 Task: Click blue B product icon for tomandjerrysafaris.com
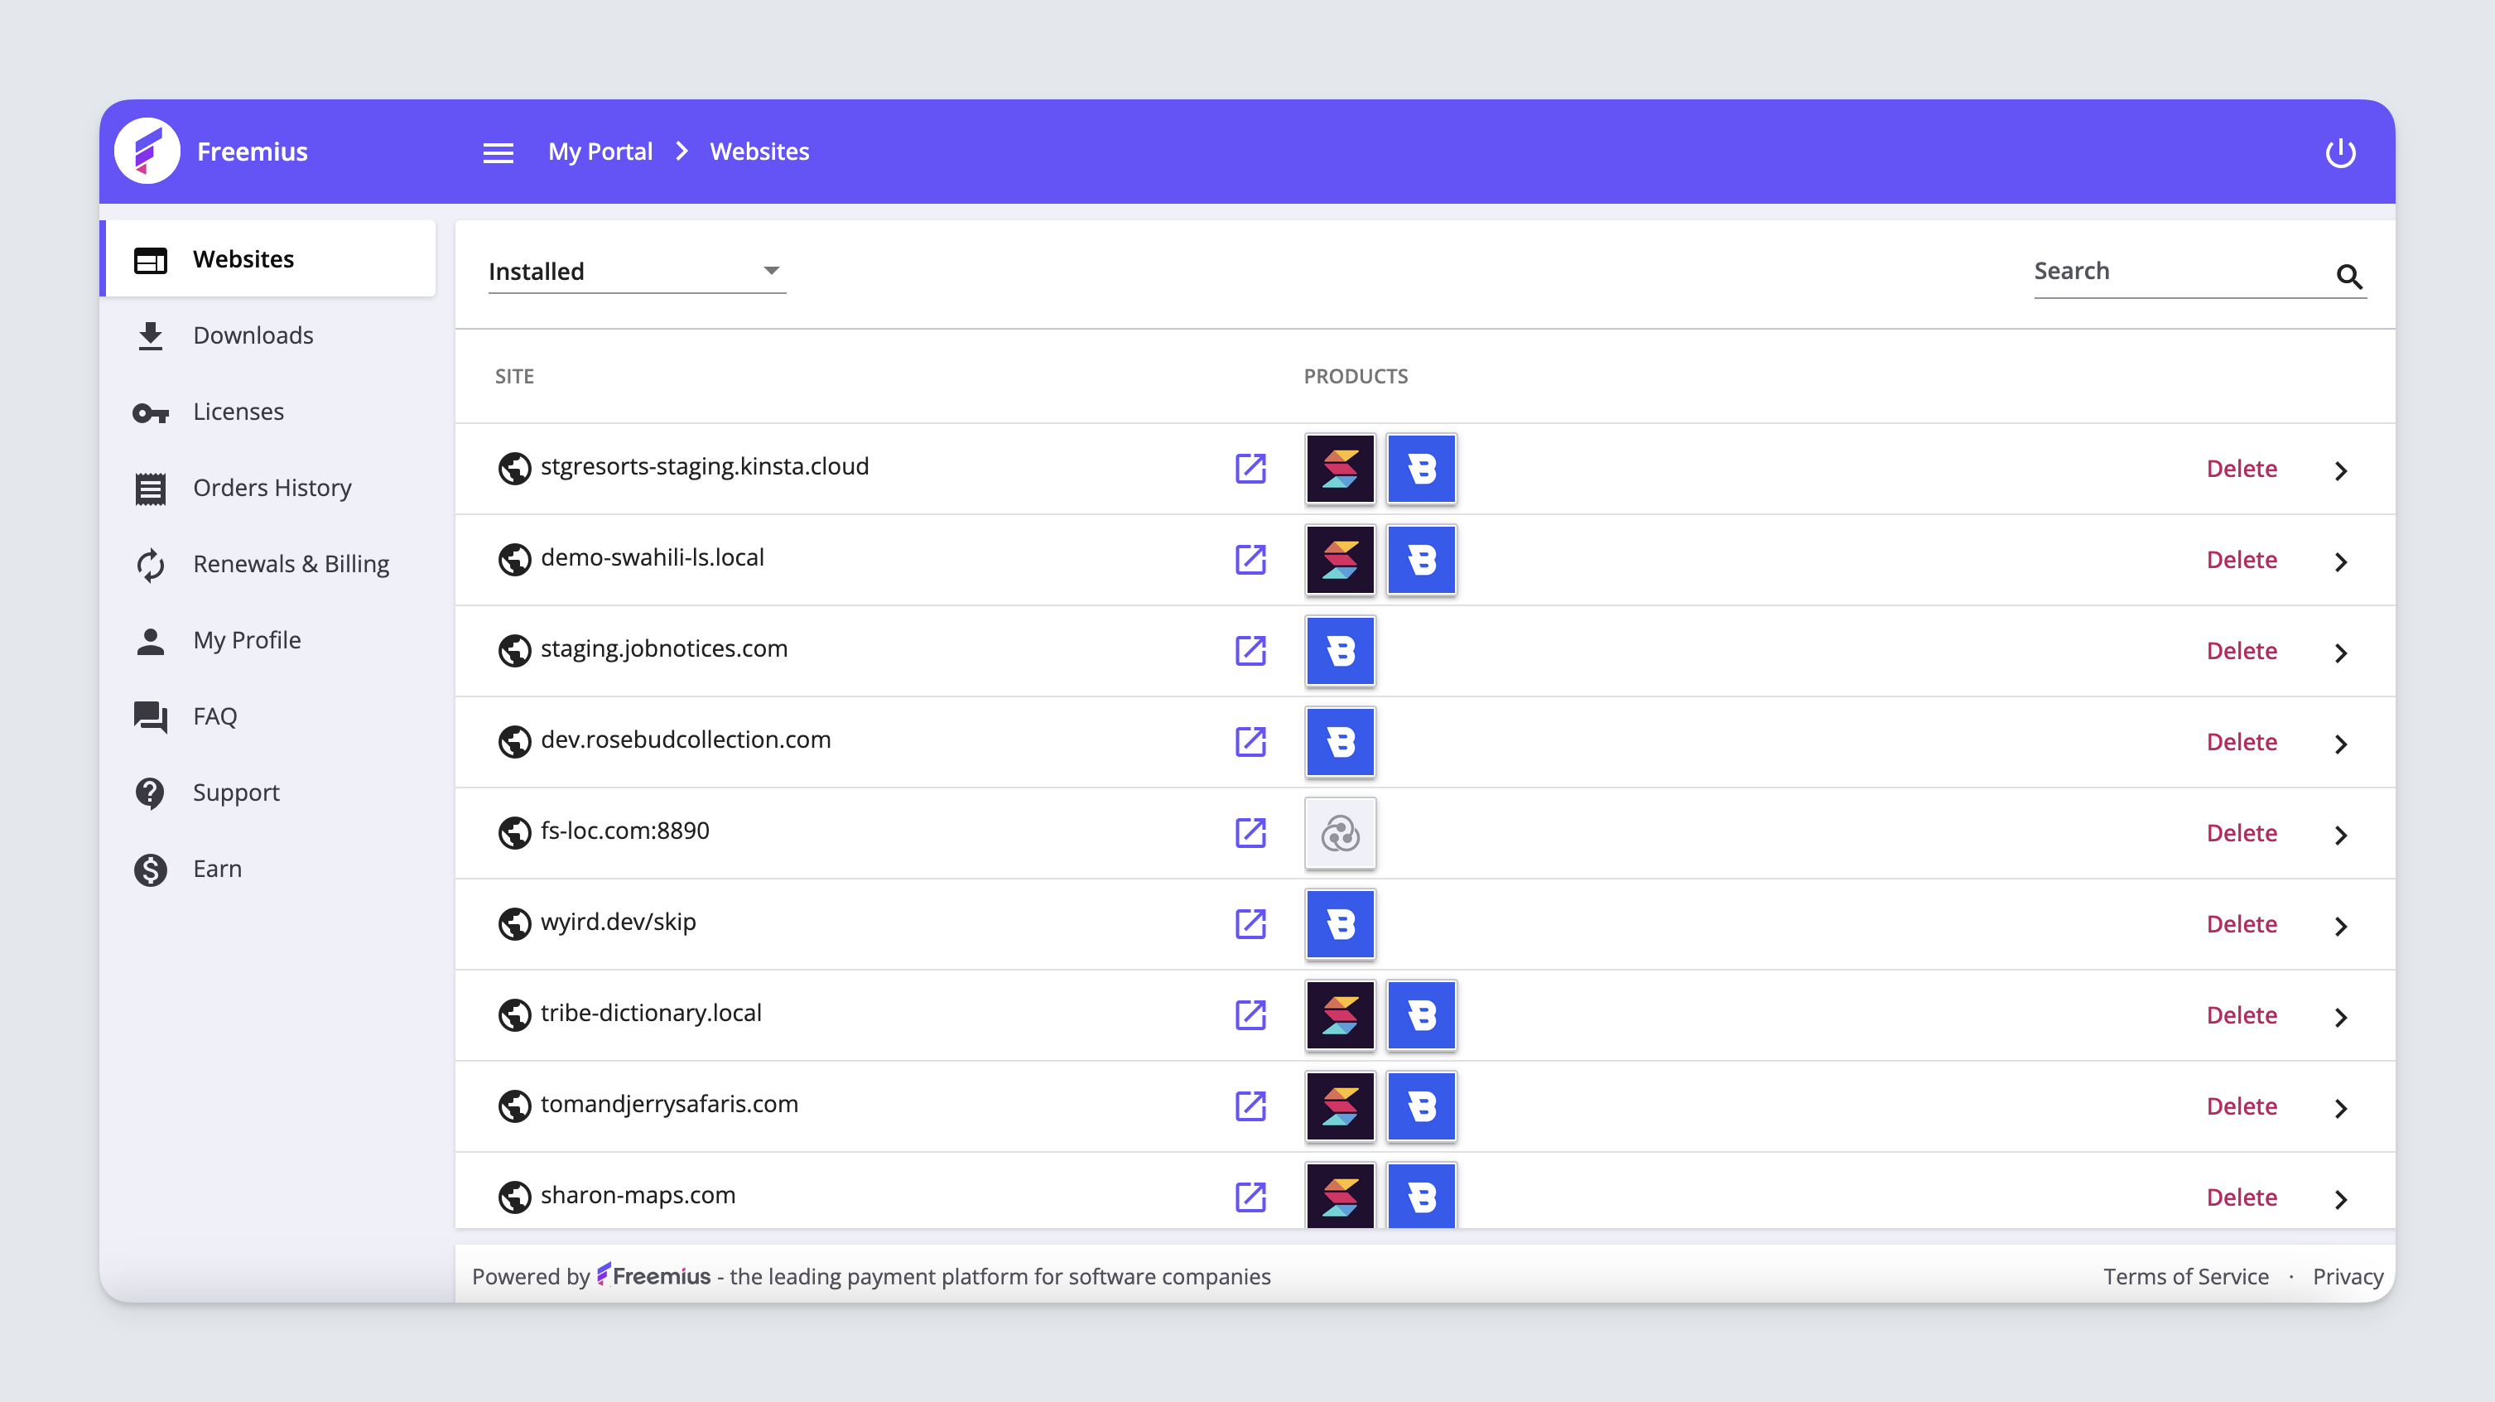pyautogui.click(x=1422, y=1106)
